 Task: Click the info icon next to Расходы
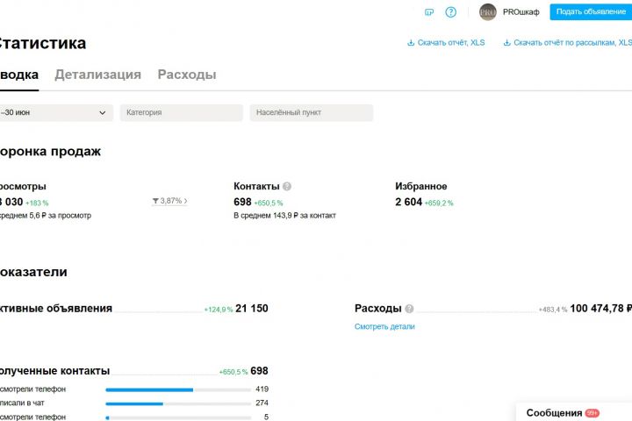(x=409, y=309)
